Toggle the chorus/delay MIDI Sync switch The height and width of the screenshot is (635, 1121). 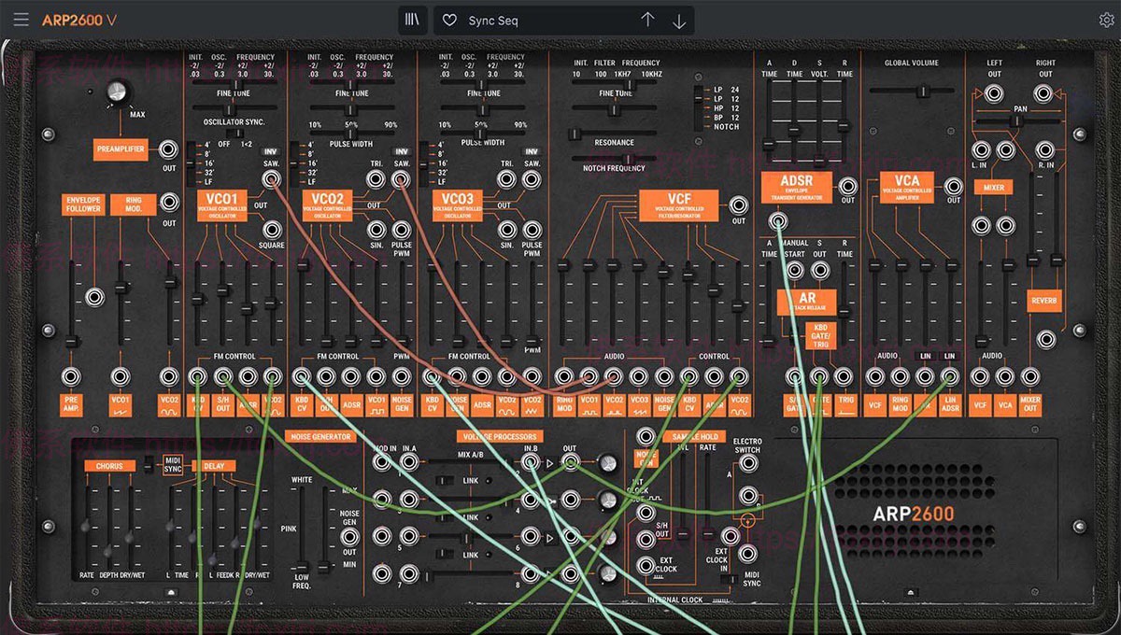point(148,464)
